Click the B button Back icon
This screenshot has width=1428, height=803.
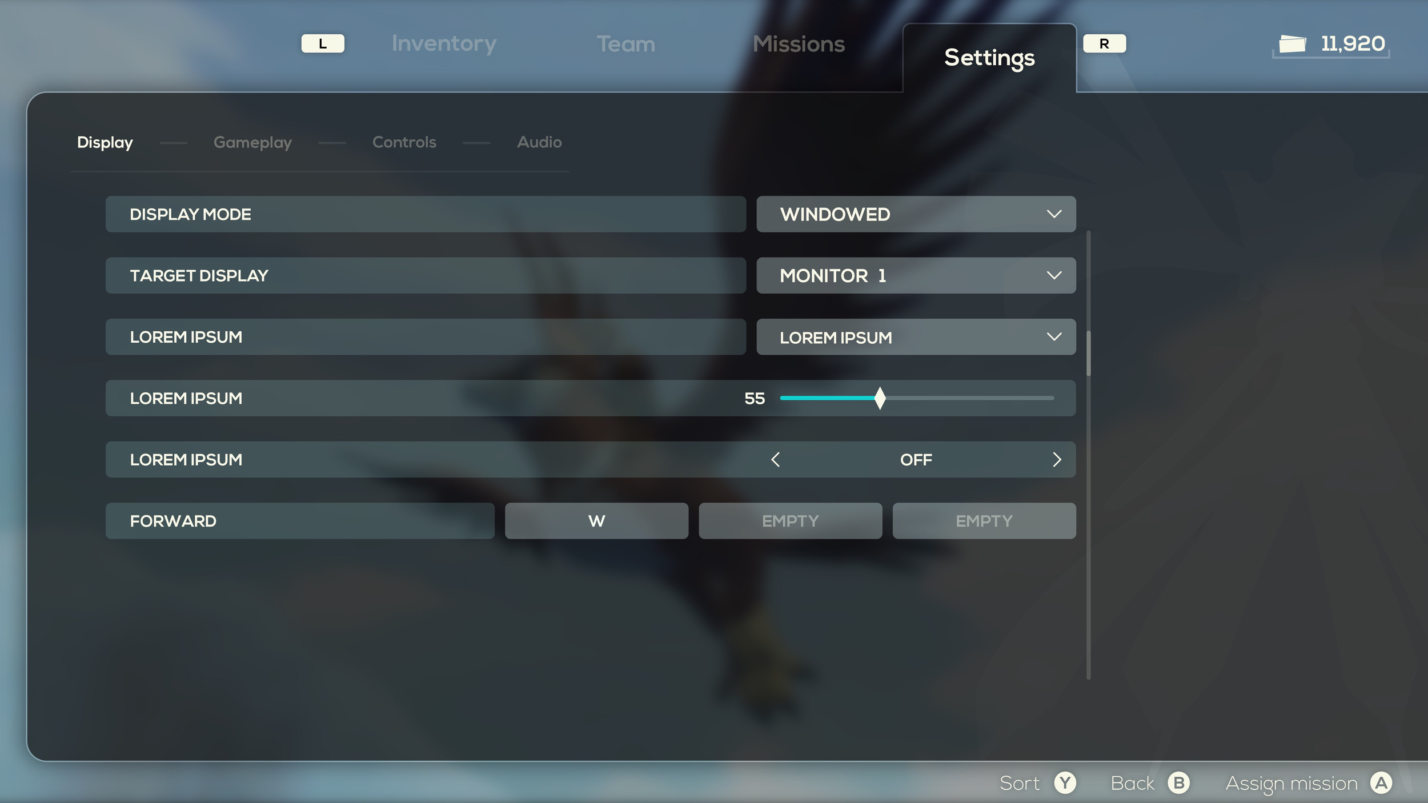click(x=1178, y=783)
